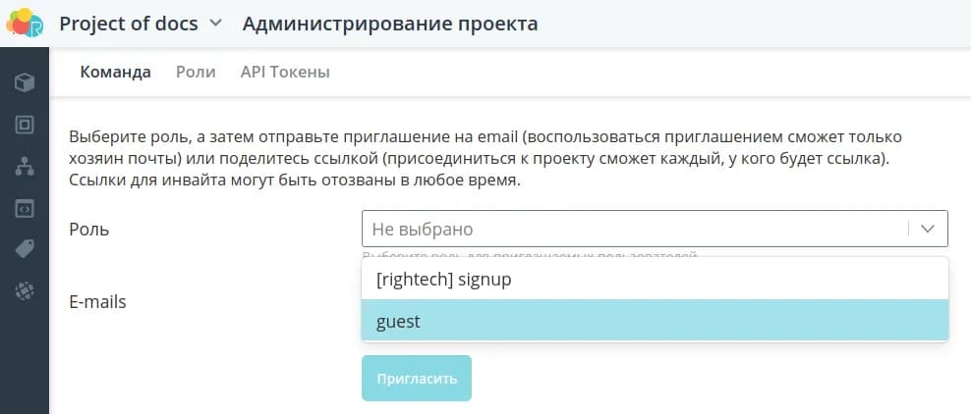Viewport: 971px width, 414px height.
Task: Open the hierarchy tree icon in sidebar
Action: tap(25, 167)
